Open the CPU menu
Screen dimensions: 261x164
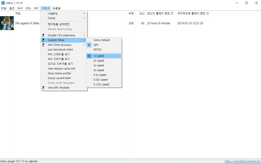click(28, 8)
